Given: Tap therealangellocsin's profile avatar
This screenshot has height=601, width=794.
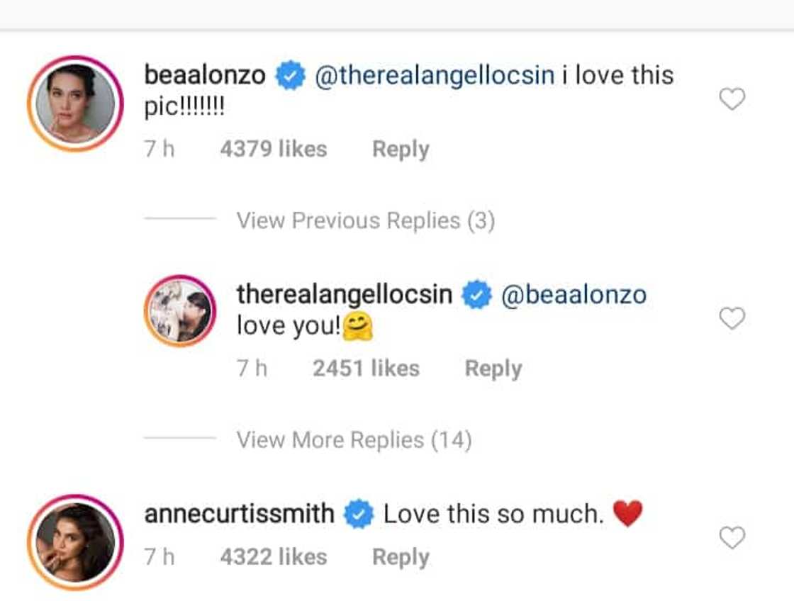Looking at the screenshot, I should tap(179, 311).
